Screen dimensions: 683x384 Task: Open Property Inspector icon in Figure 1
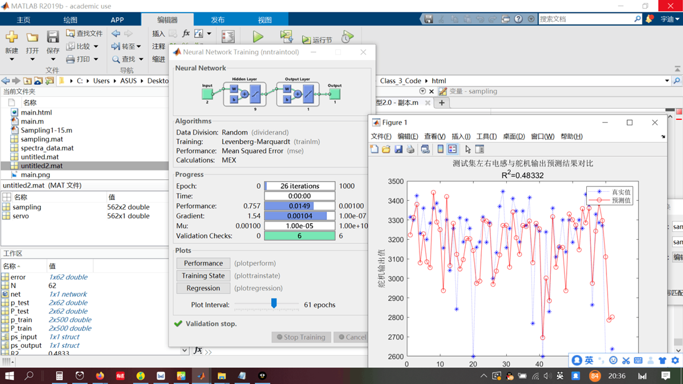click(479, 149)
